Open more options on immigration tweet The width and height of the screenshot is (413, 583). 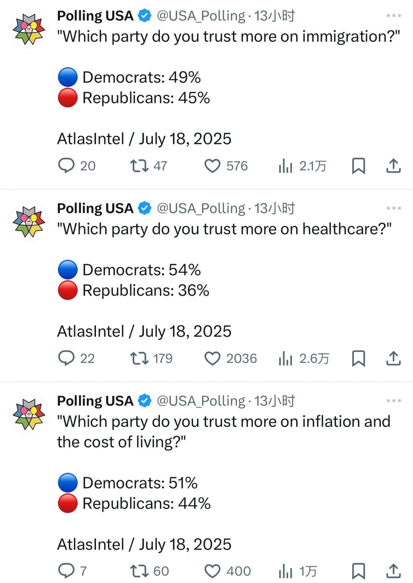tap(394, 16)
